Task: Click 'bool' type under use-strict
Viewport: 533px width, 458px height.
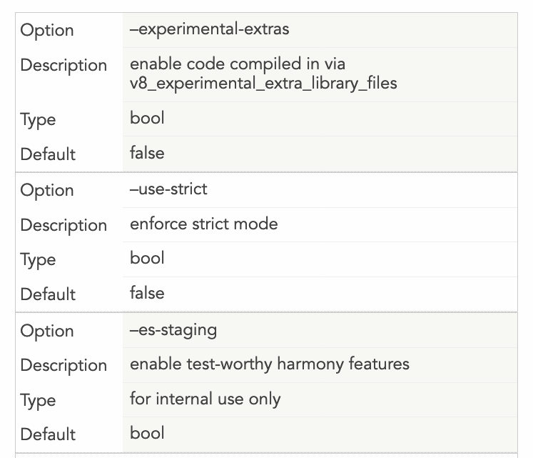Action: (147, 258)
